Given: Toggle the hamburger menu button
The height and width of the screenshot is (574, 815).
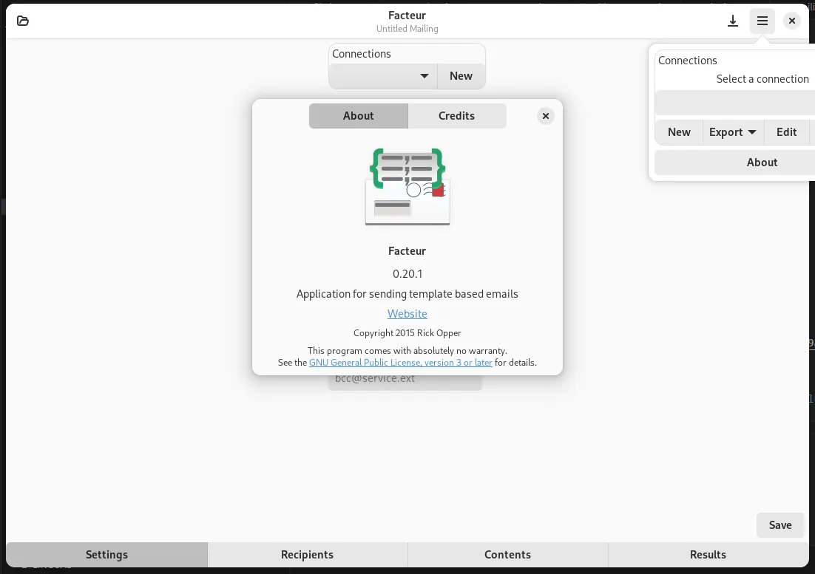Looking at the screenshot, I should (762, 21).
